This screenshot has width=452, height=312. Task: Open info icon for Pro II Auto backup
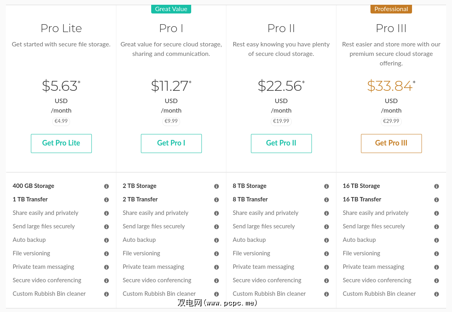[x=327, y=240]
